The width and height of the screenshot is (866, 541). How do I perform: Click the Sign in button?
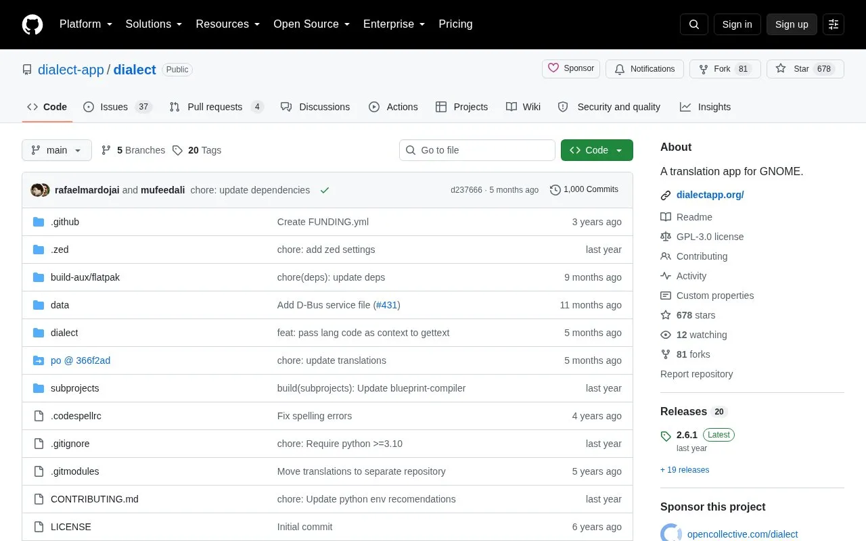(737, 24)
